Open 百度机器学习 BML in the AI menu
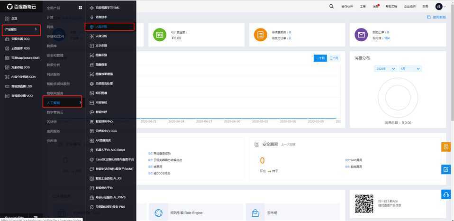 pos(104,8)
